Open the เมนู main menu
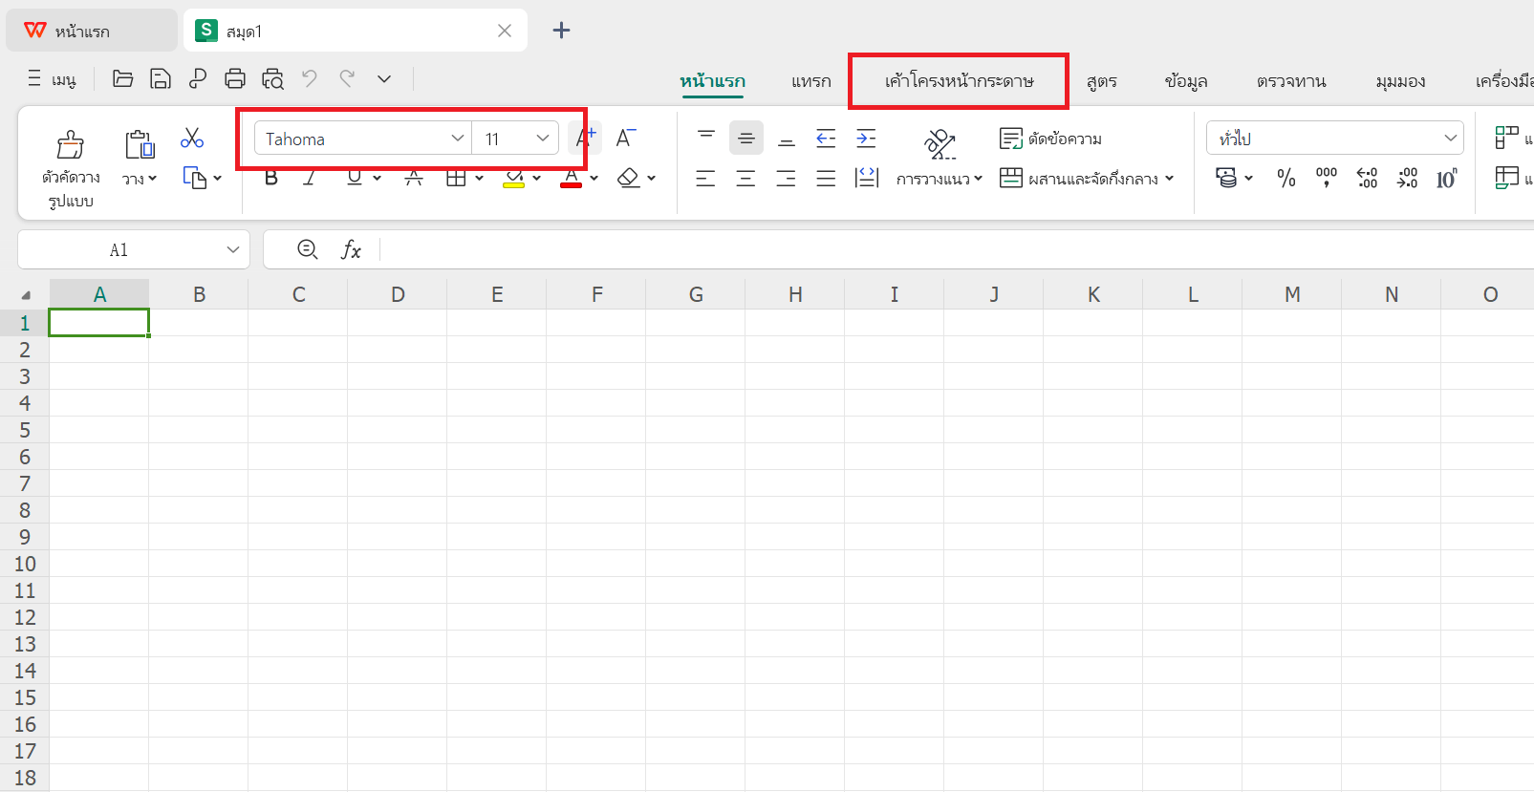The width and height of the screenshot is (1534, 792). coord(52,79)
